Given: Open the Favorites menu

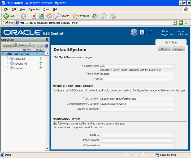Looking at the screenshot, I should click(x=34, y=9).
